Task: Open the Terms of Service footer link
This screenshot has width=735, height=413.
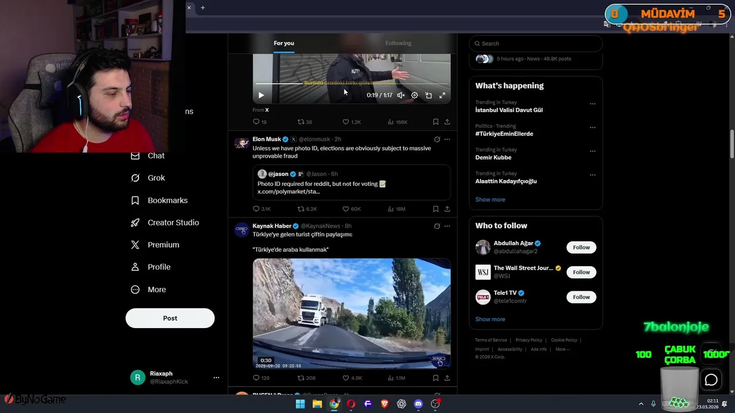Action: 491,340
